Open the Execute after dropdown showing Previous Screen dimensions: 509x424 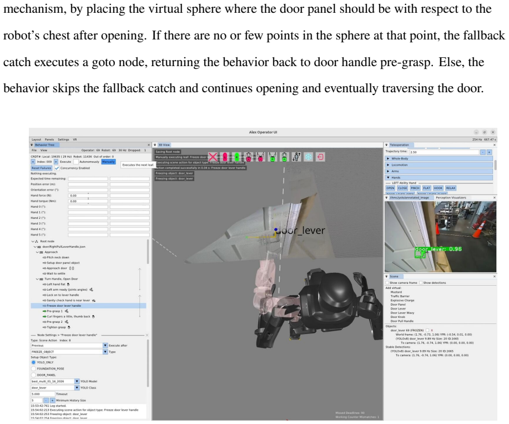69,346
